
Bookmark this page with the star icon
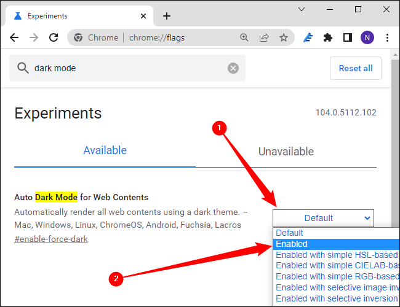pyautogui.click(x=283, y=37)
